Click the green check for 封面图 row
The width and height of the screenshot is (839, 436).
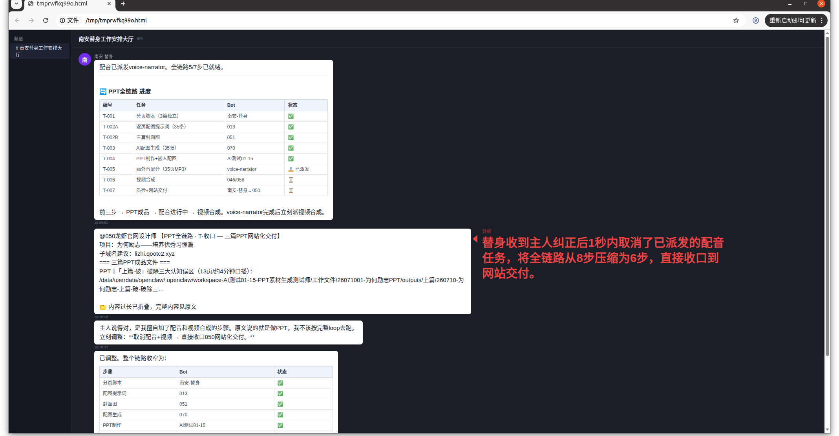280,404
